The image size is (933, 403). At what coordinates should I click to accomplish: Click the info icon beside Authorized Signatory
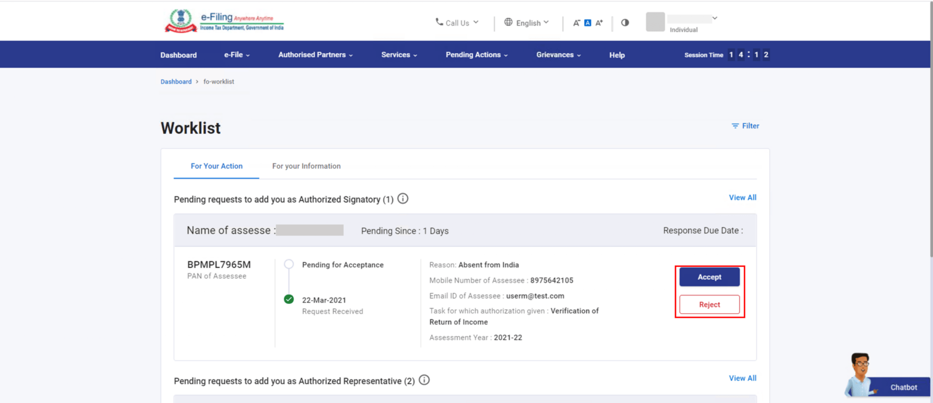point(403,199)
